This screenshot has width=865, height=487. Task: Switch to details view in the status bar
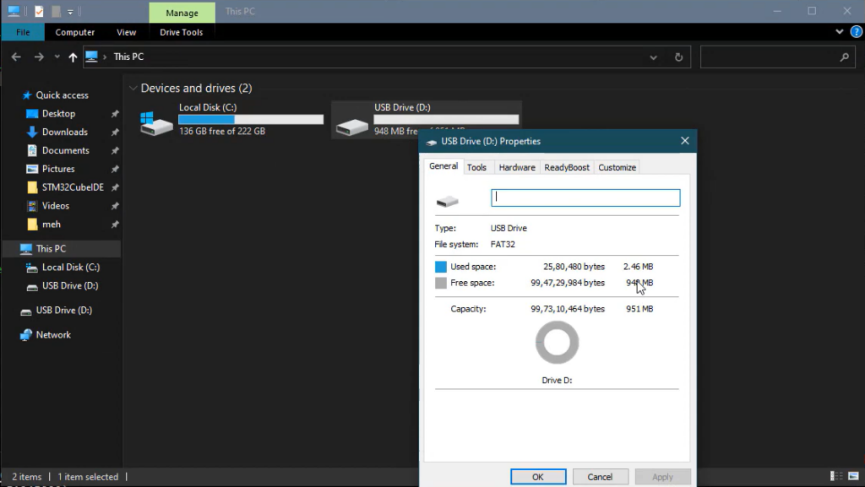pos(836,476)
